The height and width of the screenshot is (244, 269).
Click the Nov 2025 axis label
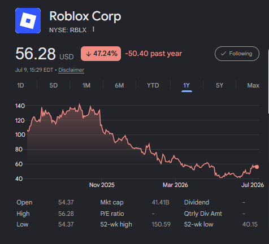pyautogui.click(x=102, y=185)
